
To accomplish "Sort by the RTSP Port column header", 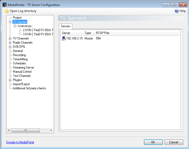I will coord(102,33).
